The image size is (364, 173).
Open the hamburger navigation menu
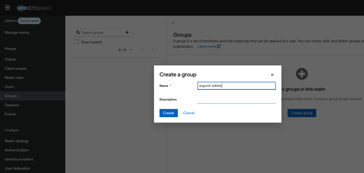pos(7,8)
